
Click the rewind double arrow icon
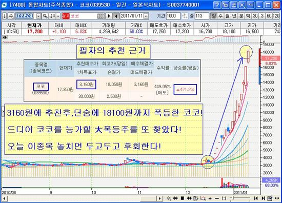[175, 198]
